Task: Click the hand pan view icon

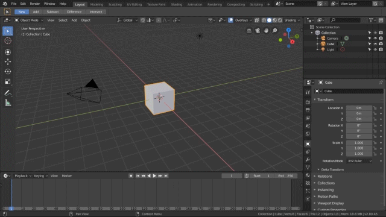Action: 266,31
